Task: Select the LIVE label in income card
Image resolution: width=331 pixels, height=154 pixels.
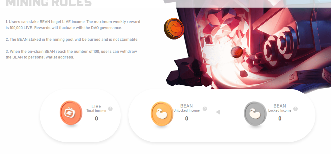Action: 96,106
